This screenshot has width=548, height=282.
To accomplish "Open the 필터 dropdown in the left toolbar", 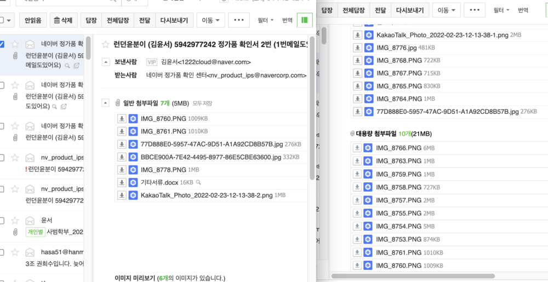I will click(268, 21).
